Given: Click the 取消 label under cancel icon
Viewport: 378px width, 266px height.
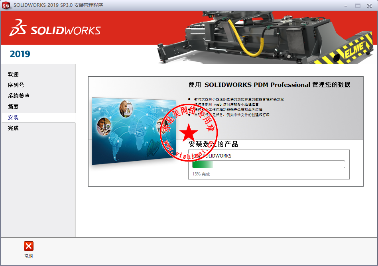Looking at the screenshot, I should 29,256.
